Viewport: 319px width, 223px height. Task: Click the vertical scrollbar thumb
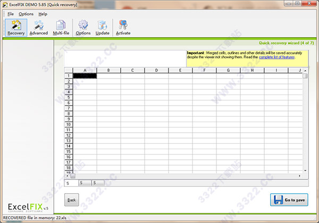pyautogui.click(x=305, y=76)
